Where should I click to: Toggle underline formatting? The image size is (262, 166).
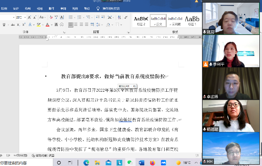(x=4, y=24)
